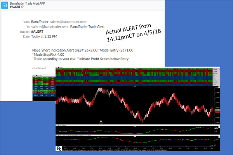Click the Investor/RT logo icon on chart
The height and width of the screenshot is (155, 233).
pyautogui.click(x=59, y=149)
